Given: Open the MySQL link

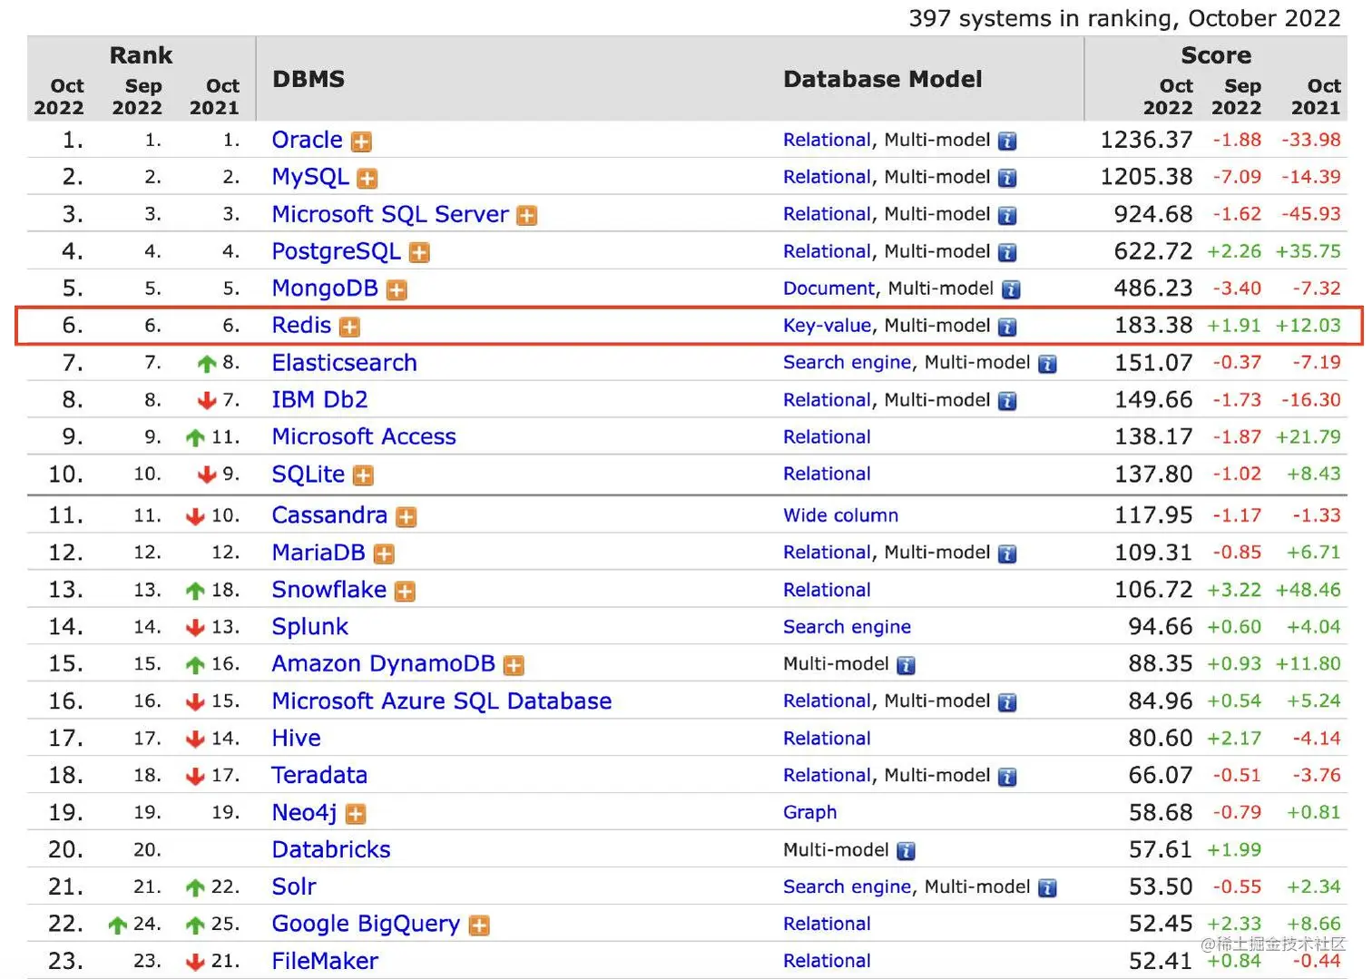Looking at the screenshot, I should tap(310, 177).
